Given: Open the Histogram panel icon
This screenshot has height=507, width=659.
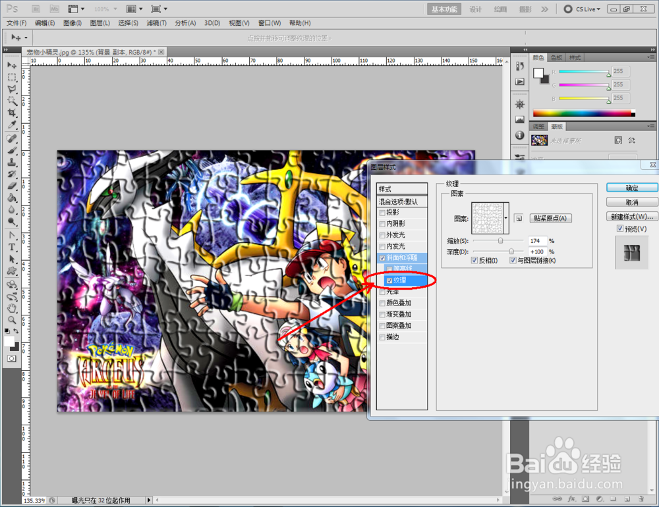Looking at the screenshot, I should 520,120.
